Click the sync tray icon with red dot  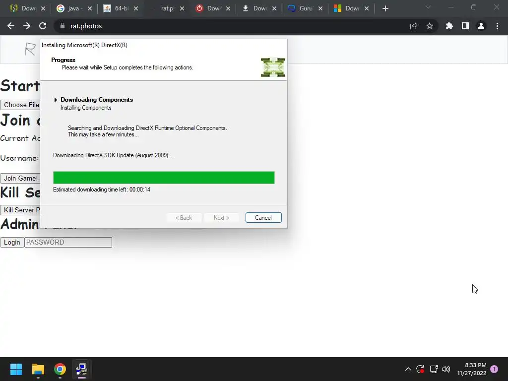[420, 369]
